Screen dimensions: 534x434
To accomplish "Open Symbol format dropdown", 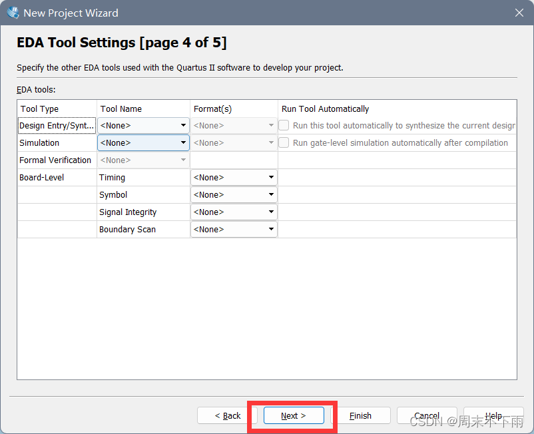I will click(234, 195).
